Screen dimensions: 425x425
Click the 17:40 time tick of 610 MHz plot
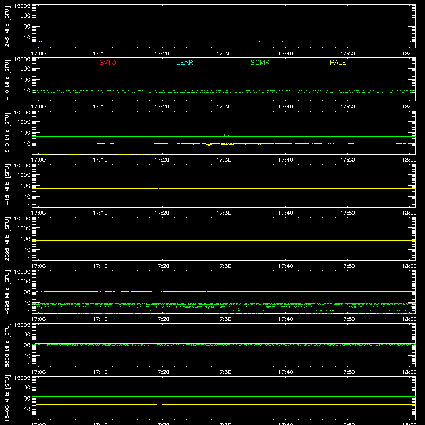tap(286, 160)
